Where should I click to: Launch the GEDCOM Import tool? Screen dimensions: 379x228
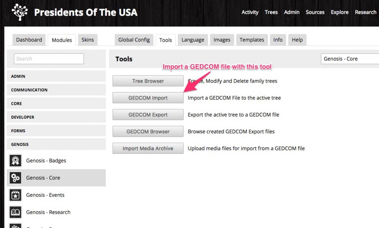click(148, 98)
